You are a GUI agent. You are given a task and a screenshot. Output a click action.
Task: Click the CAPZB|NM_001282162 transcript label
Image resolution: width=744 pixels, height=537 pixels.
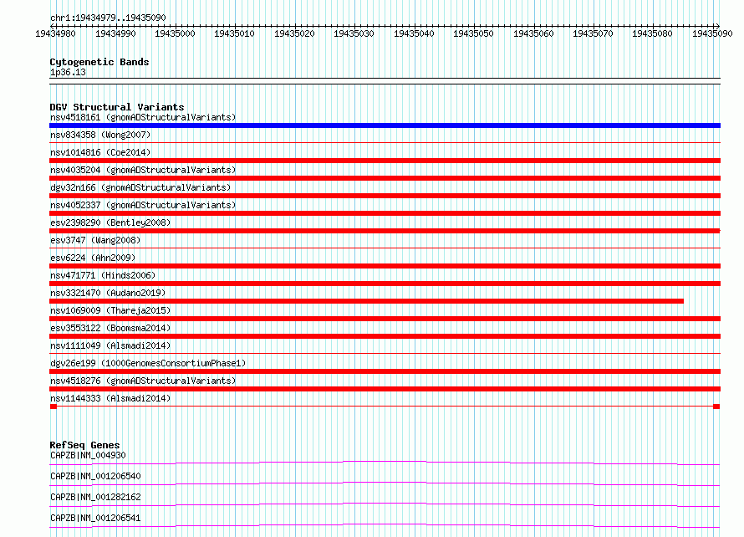[x=95, y=497]
